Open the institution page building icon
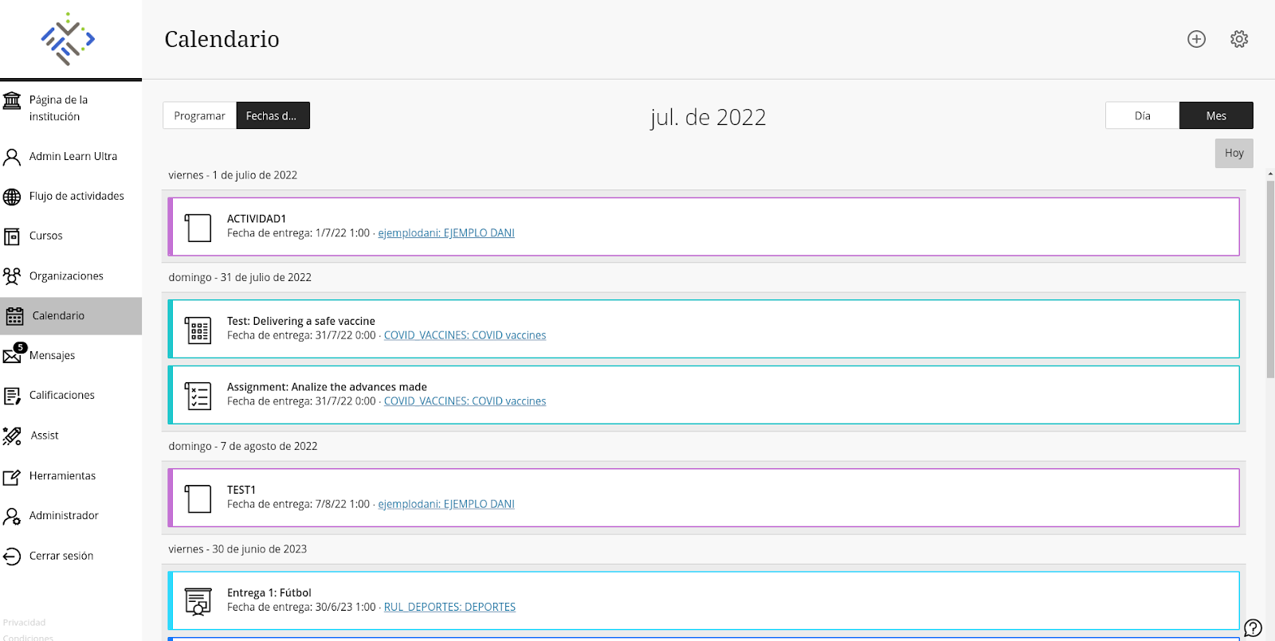This screenshot has width=1275, height=641. (x=12, y=100)
